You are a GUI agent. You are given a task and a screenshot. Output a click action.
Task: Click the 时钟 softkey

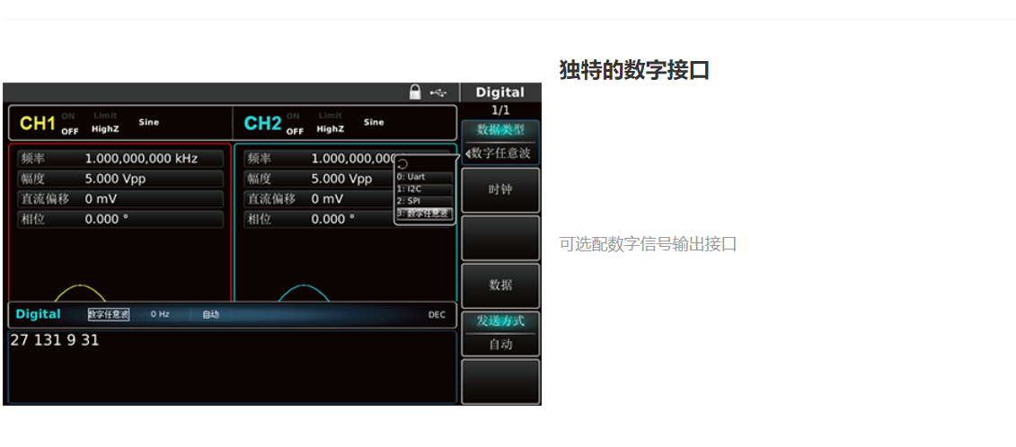(500, 189)
